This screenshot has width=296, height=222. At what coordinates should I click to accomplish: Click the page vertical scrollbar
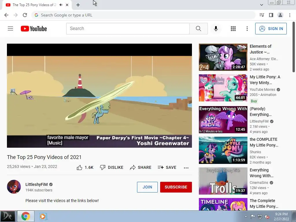(x=294, y=47)
